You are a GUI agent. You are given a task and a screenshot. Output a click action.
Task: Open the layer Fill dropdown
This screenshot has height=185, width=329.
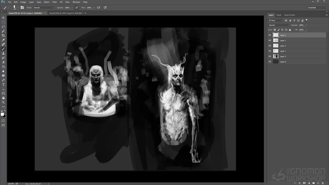pos(306,30)
